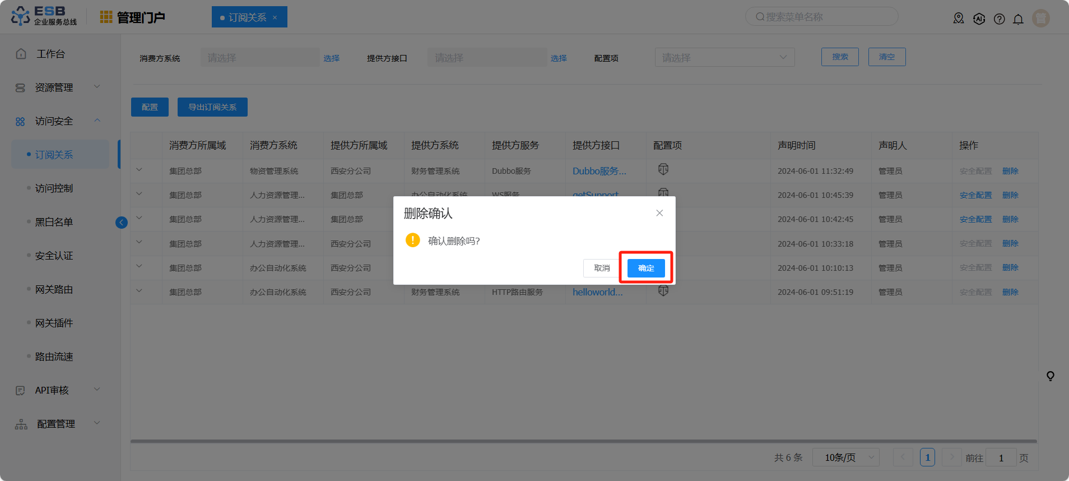Click the 删除 link in the last row
The image size is (1069, 481).
pos(1010,292)
